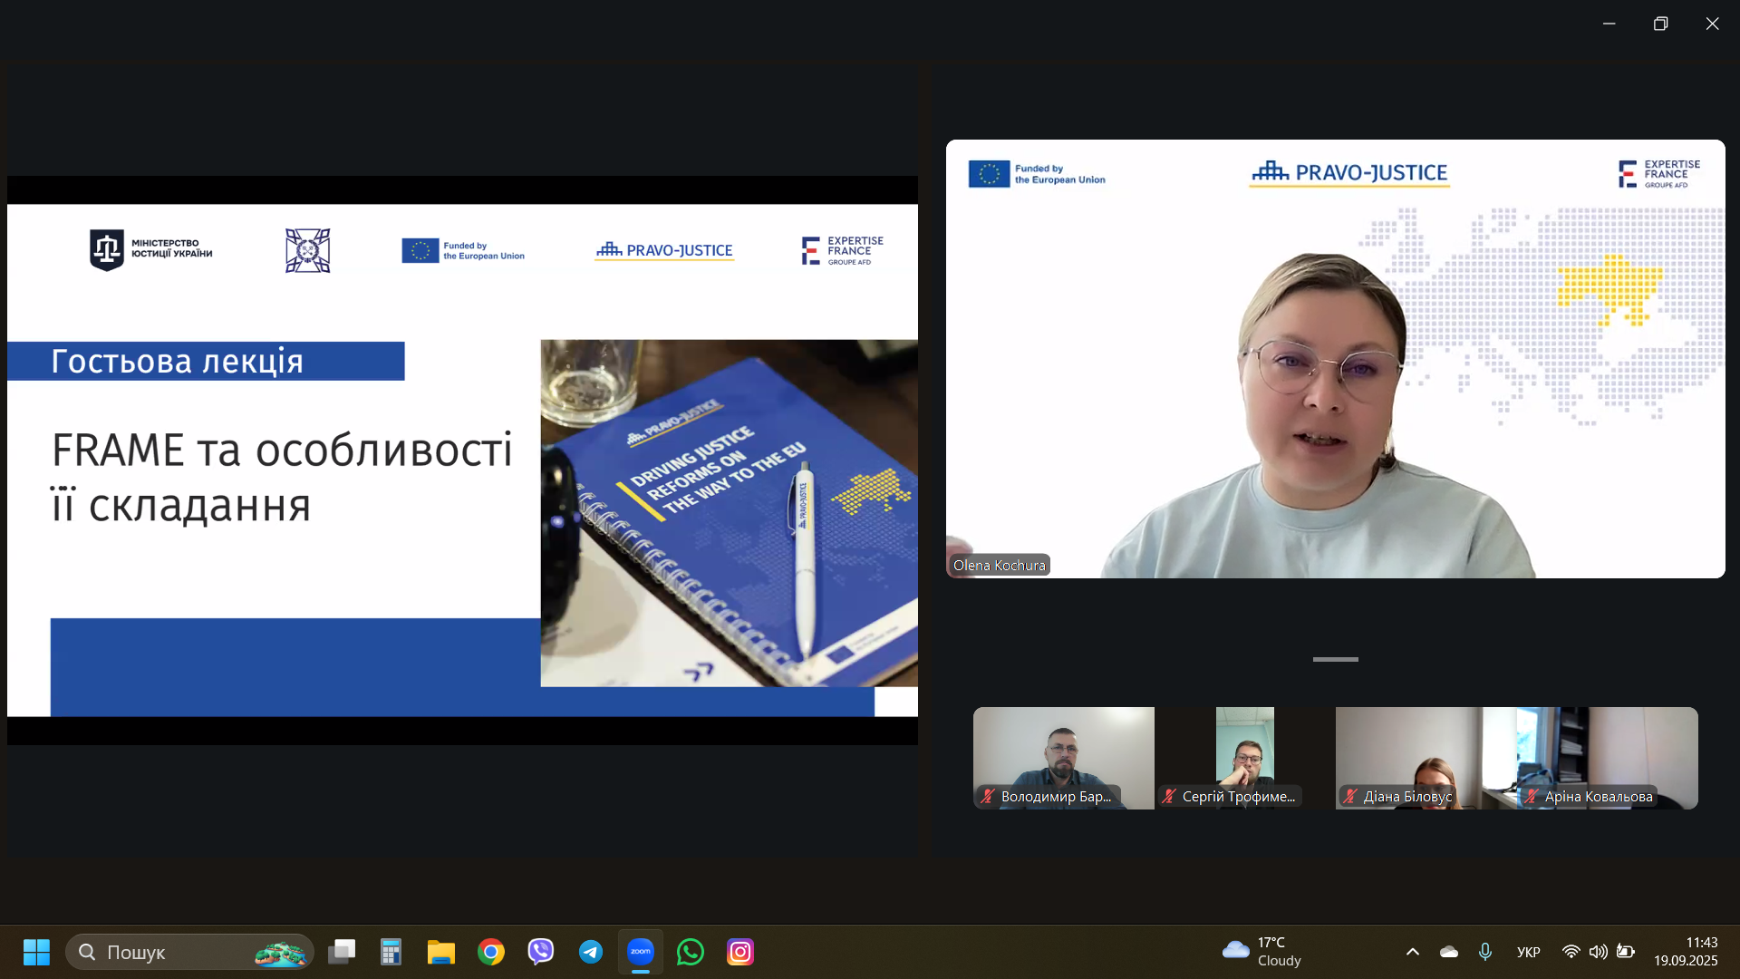
Task: Open File Explorer folder icon
Action: (x=441, y=952)
